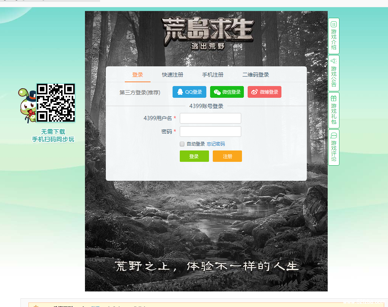388x307 pixels.
Task: Click the green mascot beside the QR code
Action: click(27, 105)
